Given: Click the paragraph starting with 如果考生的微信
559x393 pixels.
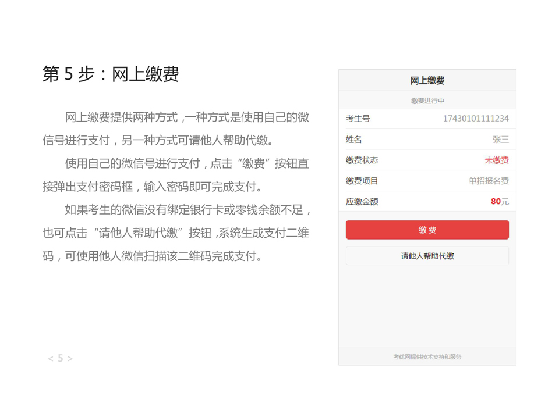Looking at the screenshot, I should (176, 233).
